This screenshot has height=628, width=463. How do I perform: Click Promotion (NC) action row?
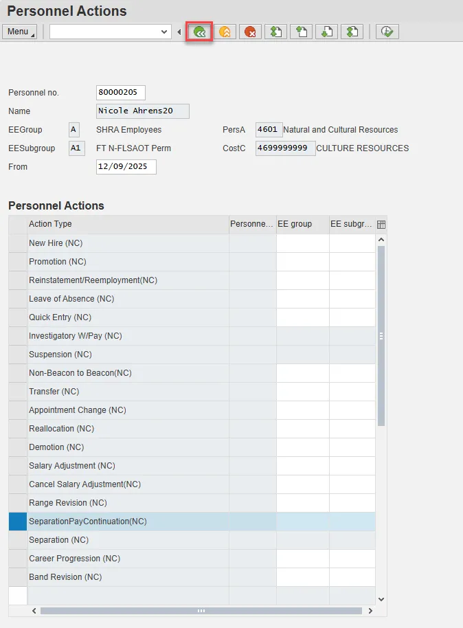127,262
